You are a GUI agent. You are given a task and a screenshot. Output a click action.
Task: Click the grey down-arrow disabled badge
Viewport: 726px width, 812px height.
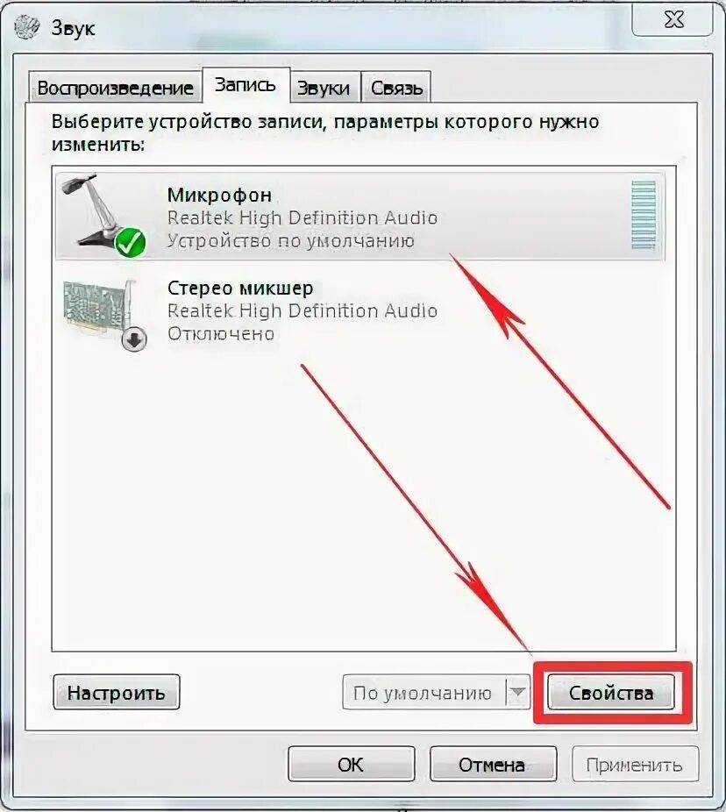[134, 339]
